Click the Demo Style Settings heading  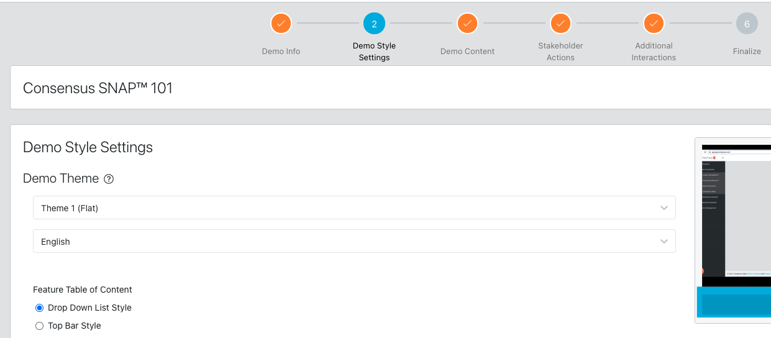pyautogui.click(x=88, y=147)
